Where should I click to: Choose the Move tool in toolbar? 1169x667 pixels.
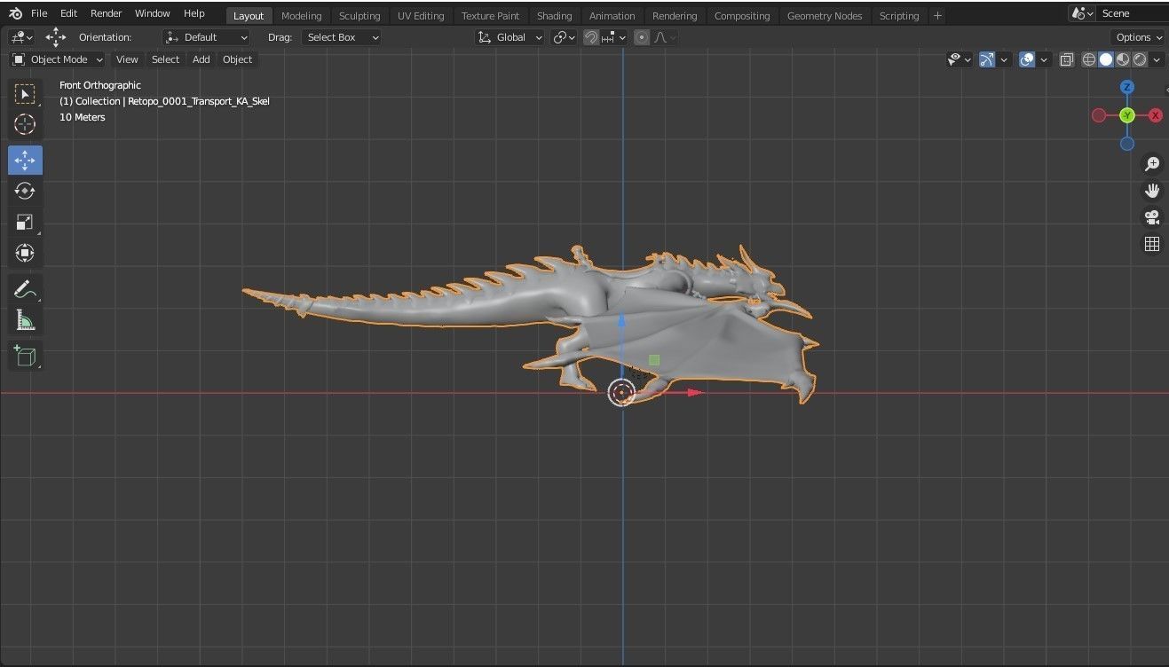[25, 161]
